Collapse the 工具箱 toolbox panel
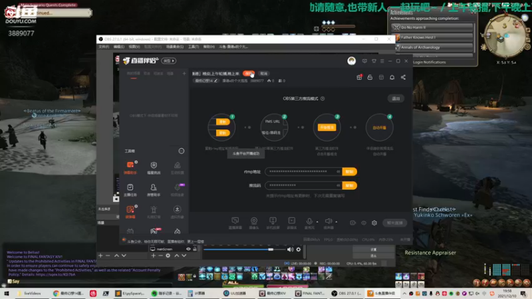This screenshot has width=532, height=299. [x=182, y=151]
